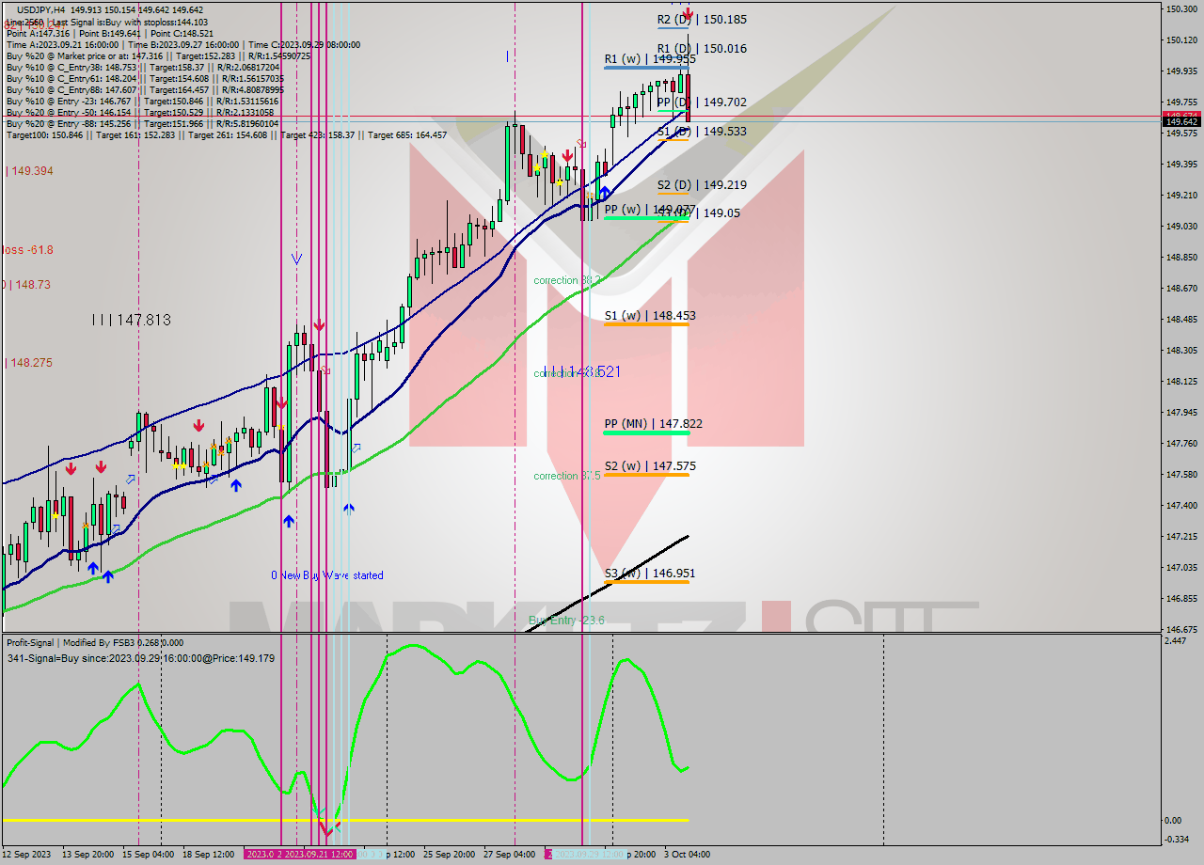Click the S3 (w) | 146.951 support label

click(650, 573)
